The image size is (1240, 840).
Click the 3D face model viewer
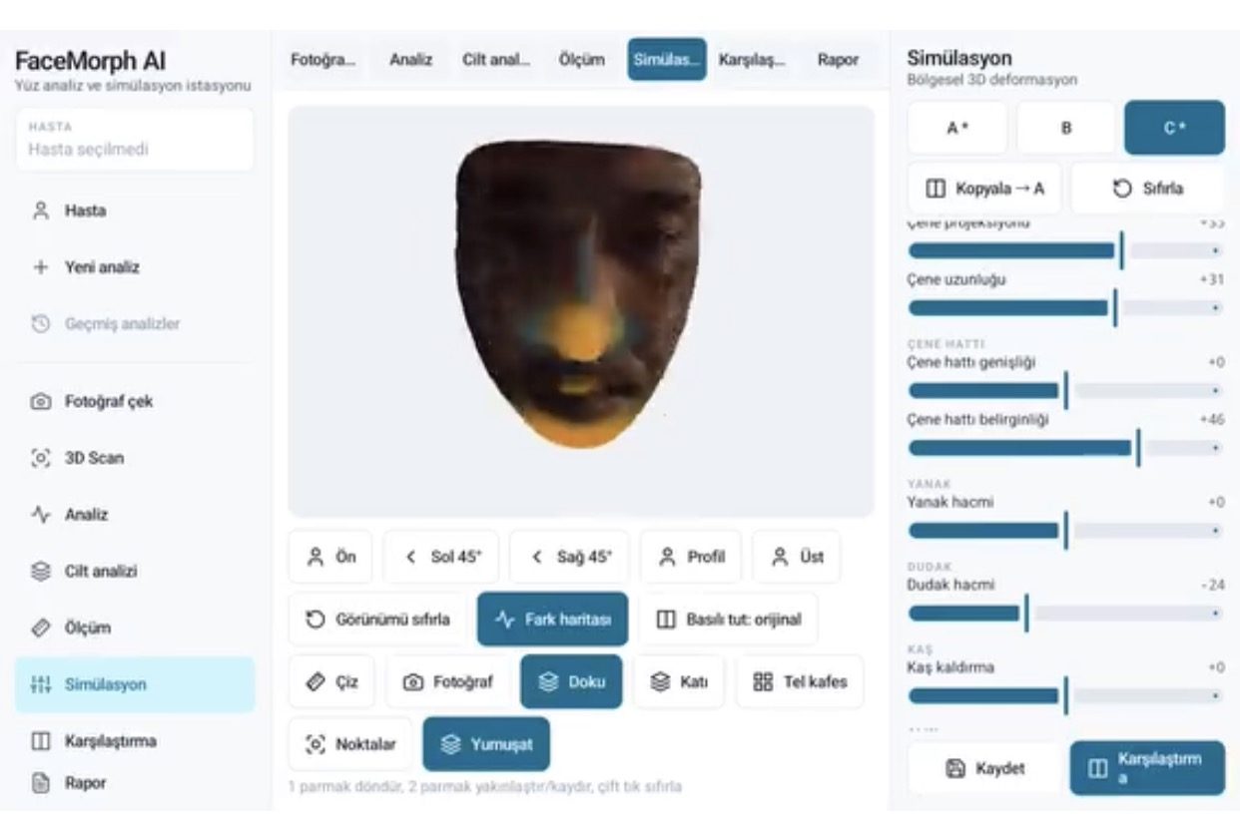pos(581,311)
